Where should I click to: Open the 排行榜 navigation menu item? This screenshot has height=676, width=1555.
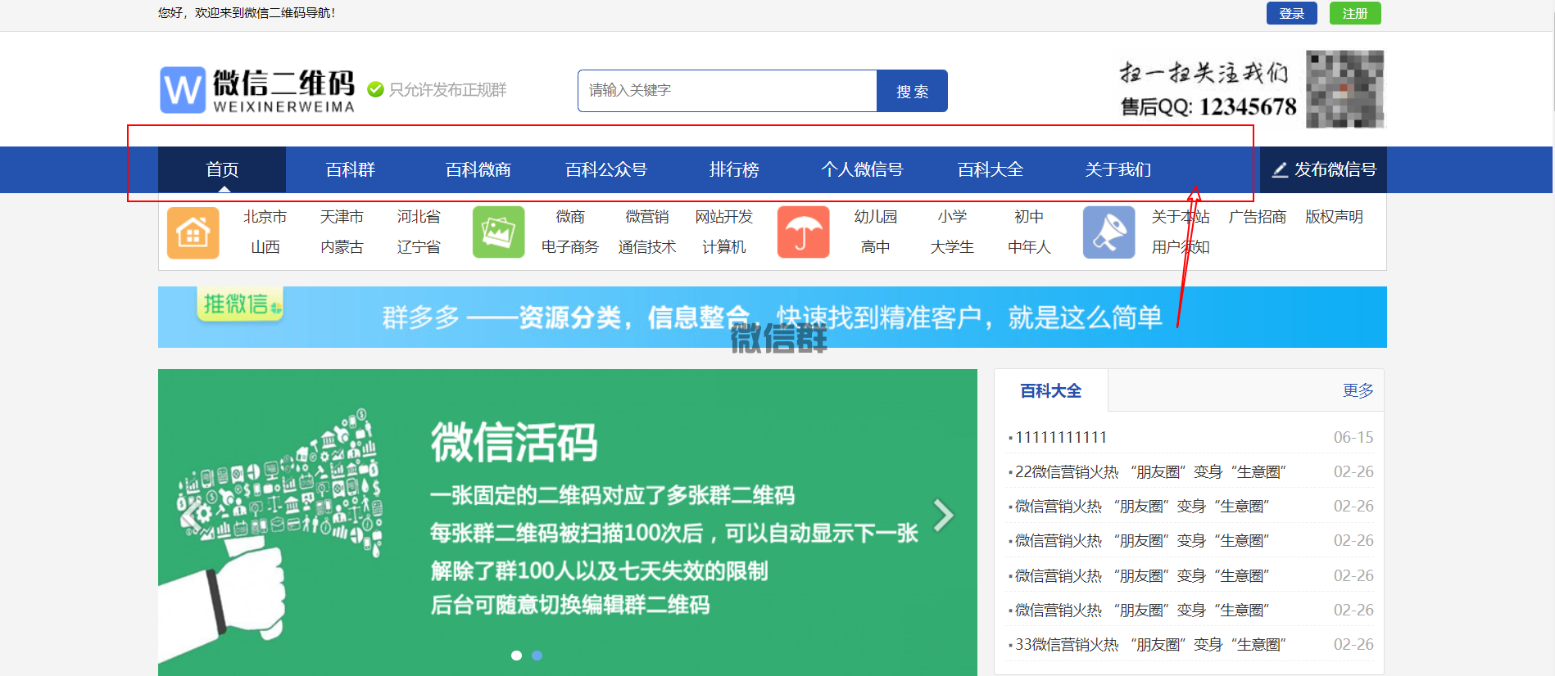coord(734,169)
